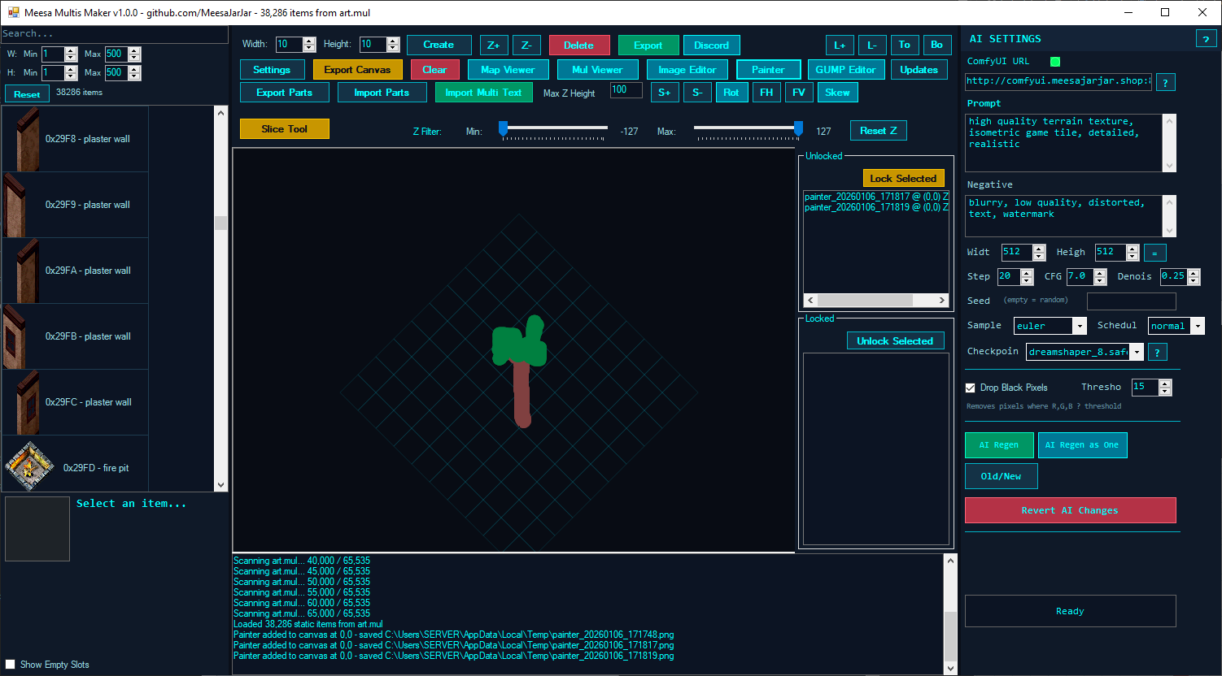Screen dimensions: 1222x676
Task: Click the Seed input field
Action: click(1131, 301)
